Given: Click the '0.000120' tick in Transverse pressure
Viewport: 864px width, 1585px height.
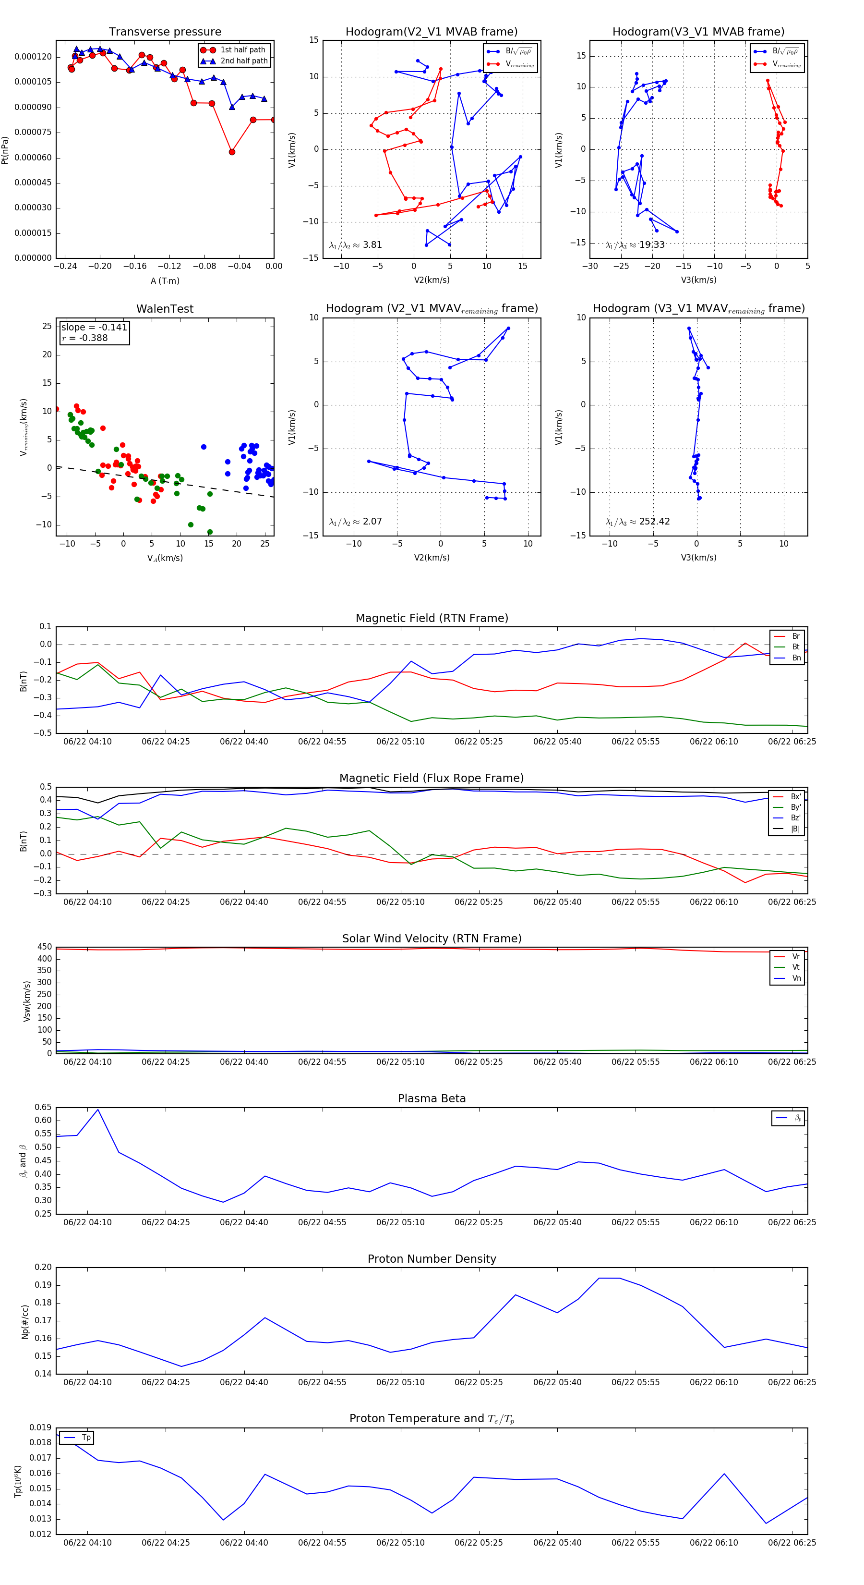Looking at the screenshot, I should pyautogui.click(x=33, y=57).
